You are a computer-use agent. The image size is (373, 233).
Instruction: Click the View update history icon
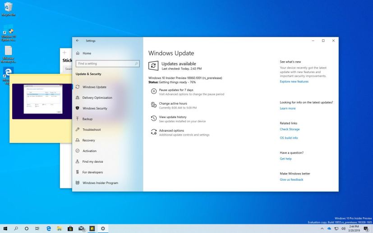153,119
